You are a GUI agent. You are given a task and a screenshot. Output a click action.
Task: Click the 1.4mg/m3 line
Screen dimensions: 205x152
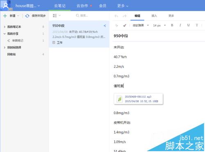tap(121, 132)
